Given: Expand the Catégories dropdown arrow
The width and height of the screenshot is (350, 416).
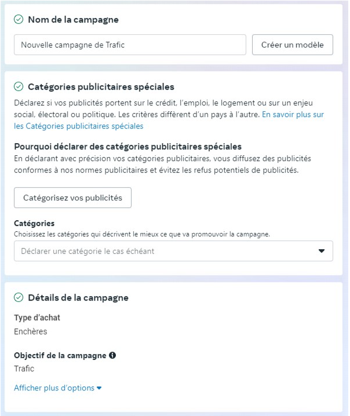Looking at the screenshot, I should coord(322,251).
